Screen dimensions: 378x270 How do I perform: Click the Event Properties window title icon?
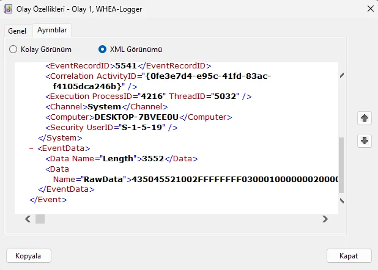[8, 9]
